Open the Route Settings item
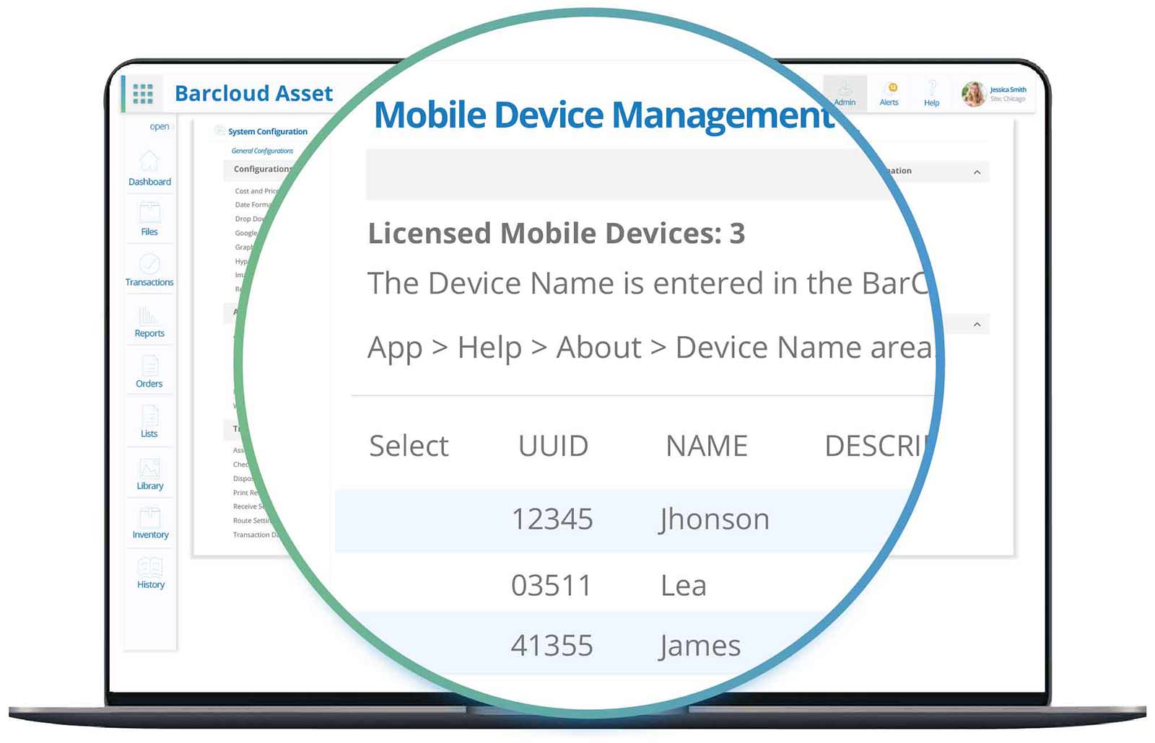Viewport: 1155px width, 743px height. tap(250, 520)
